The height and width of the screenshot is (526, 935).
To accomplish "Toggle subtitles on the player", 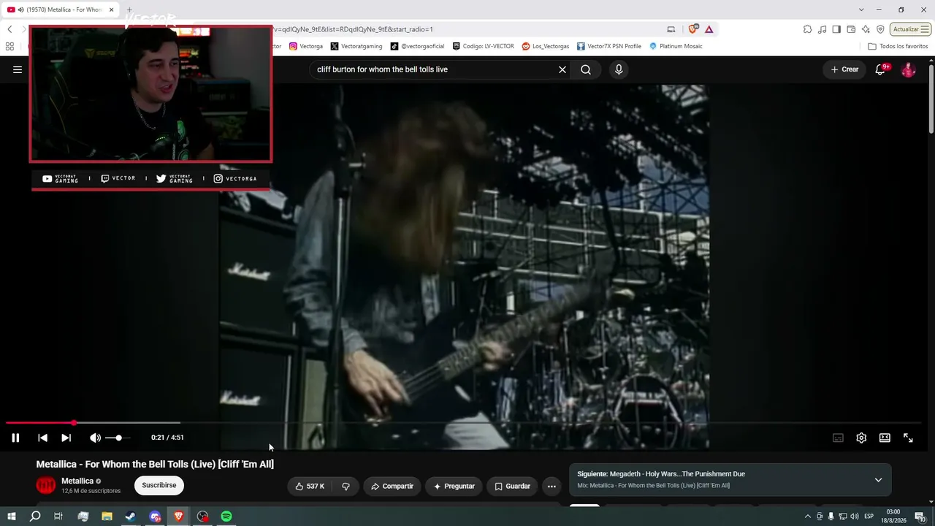I will point(838,438).
